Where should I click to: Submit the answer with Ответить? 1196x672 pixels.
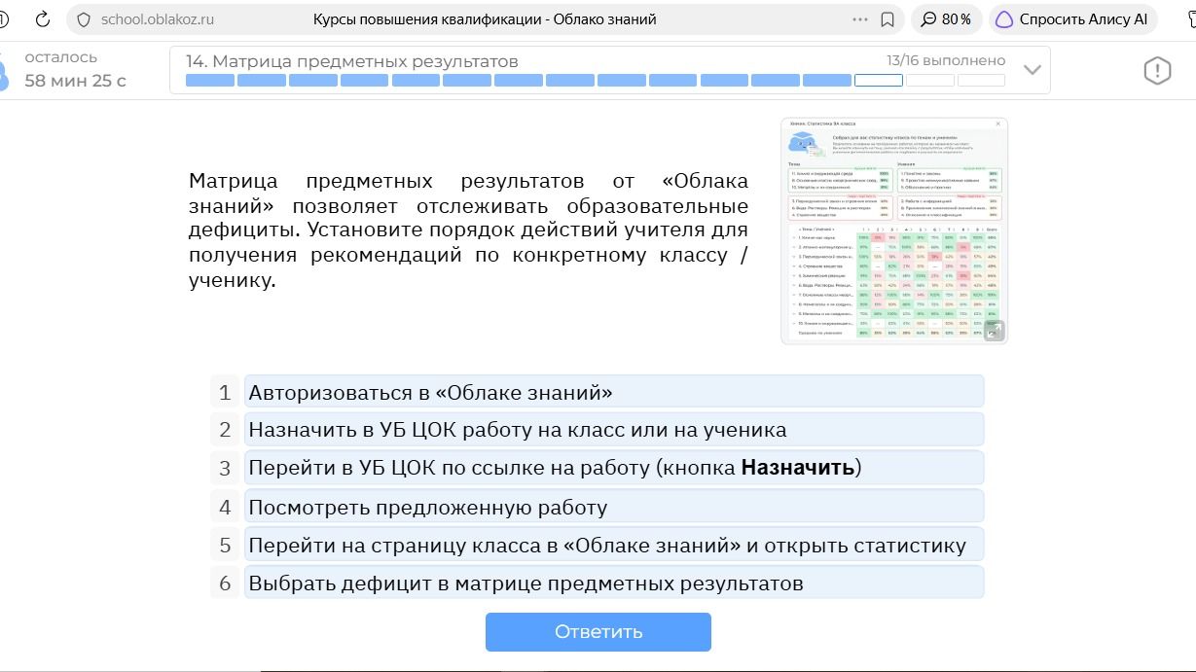pos(598,631)
